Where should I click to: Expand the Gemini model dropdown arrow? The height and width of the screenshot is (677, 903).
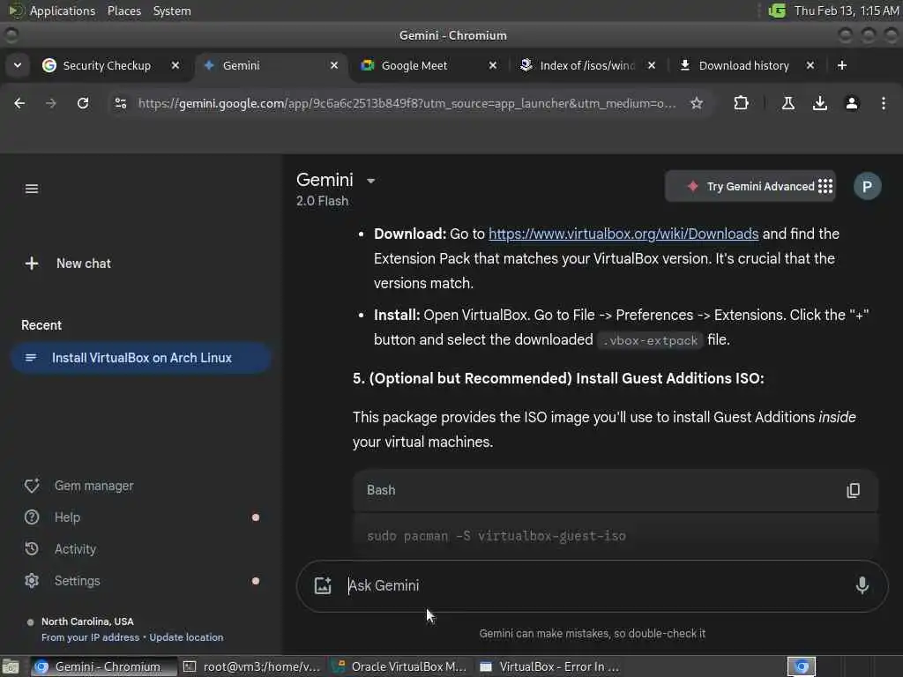click(x=371, y=181)
